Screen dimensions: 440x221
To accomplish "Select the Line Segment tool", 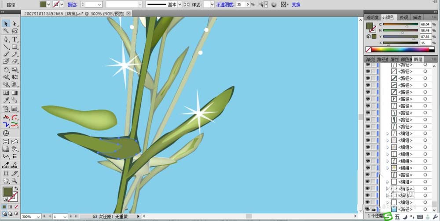I will [6, 47].
